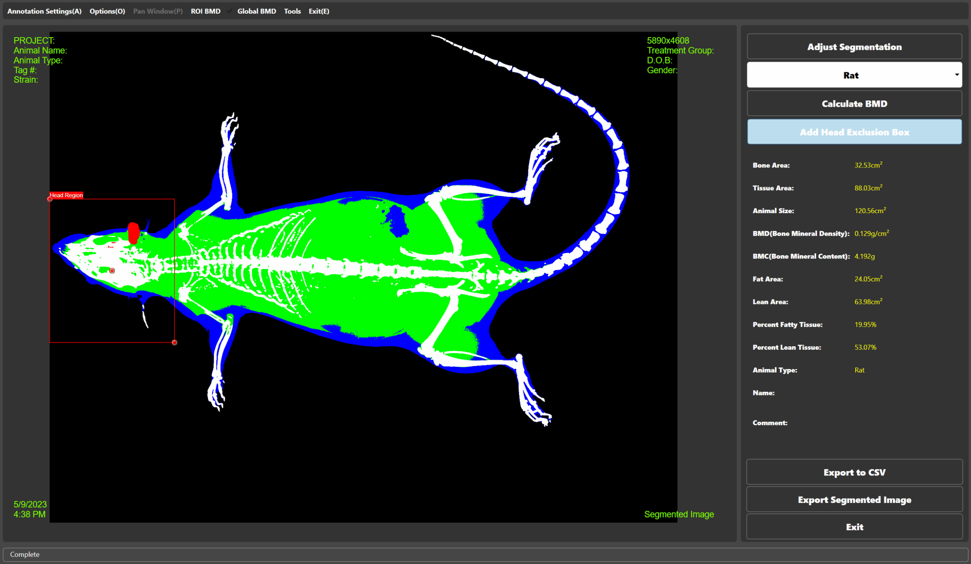This screenshot has width=971, height=564.
Task: Click the Fat Area value 24.05cm²
Action: [x=868, y=278]
